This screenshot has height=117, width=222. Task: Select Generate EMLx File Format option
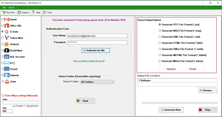point(160,49)
